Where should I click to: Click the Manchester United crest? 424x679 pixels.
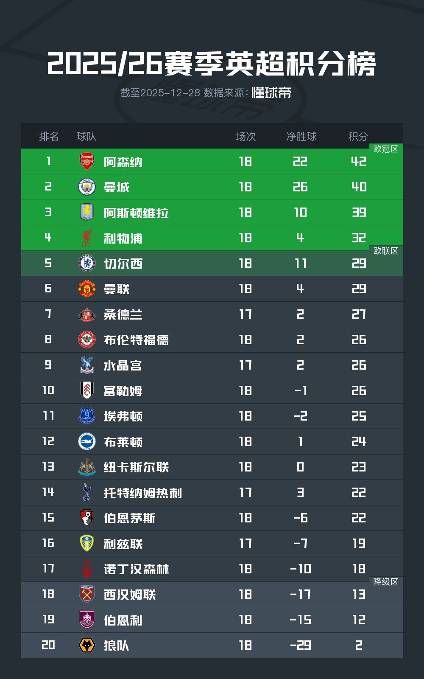(87, 289)
